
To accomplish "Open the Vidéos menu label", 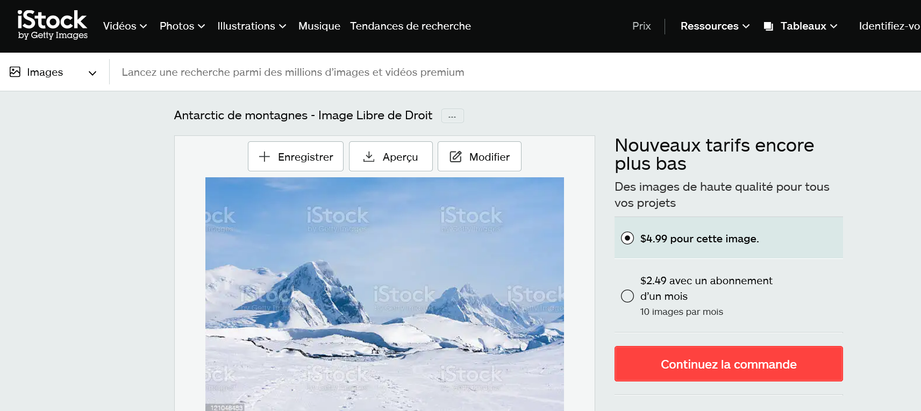I will point(120,26).
